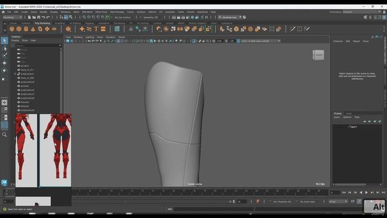
Task: Open the Outliner Display menu
Action: click(x=15, y=41)
